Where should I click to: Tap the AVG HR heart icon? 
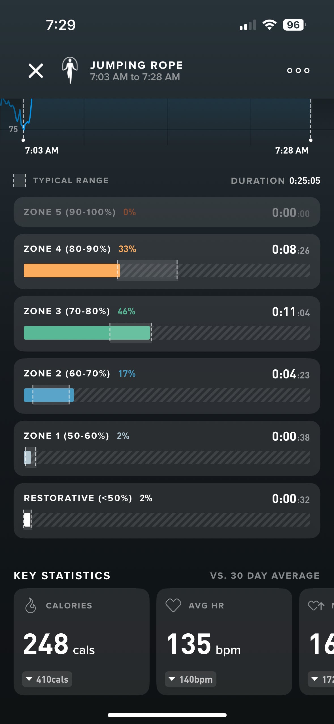coord(173,605)
